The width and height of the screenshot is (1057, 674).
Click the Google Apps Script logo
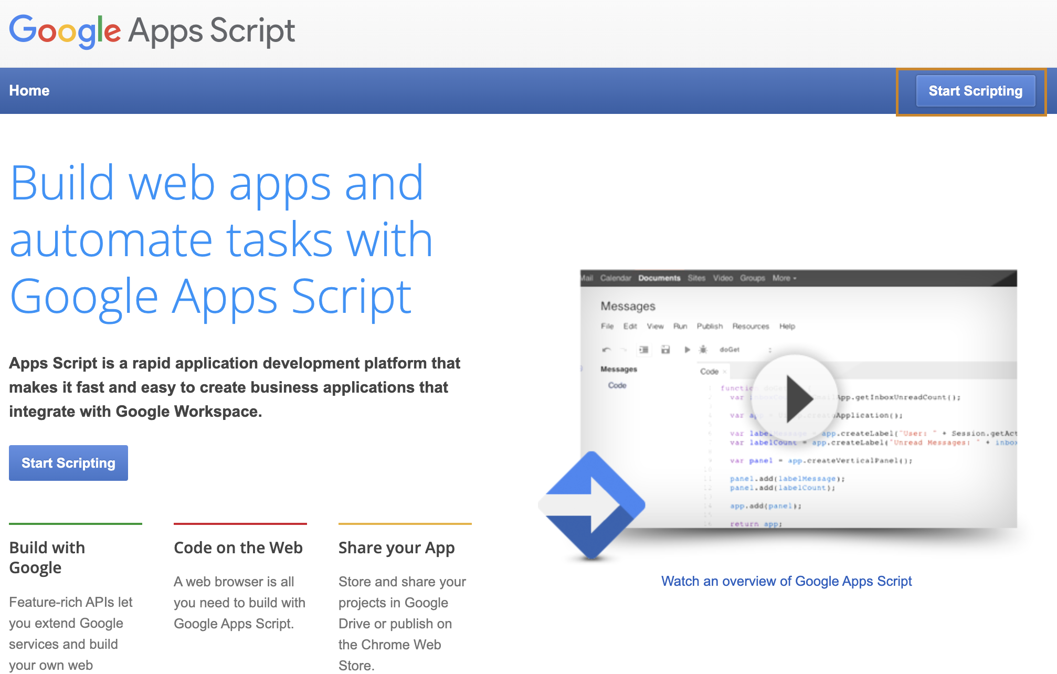click(x=152, y=31)
